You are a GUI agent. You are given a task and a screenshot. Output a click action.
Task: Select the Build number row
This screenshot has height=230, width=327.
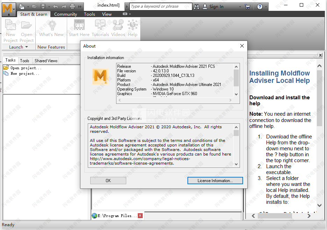[156, 75]
